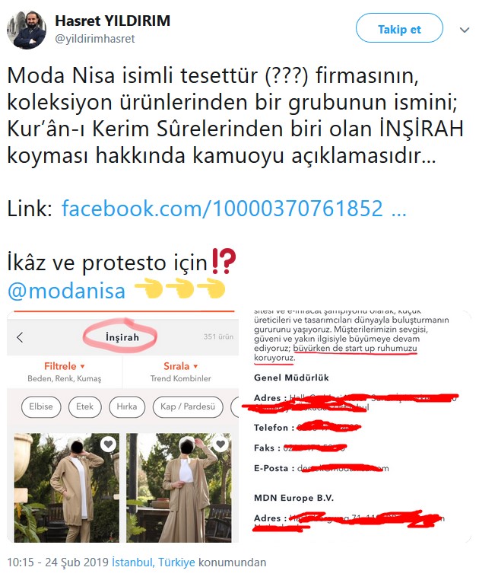Viewport: 479px width, 580px height.
Task: Tap the back arrow beside İnşirah
Action: (20, 337)
